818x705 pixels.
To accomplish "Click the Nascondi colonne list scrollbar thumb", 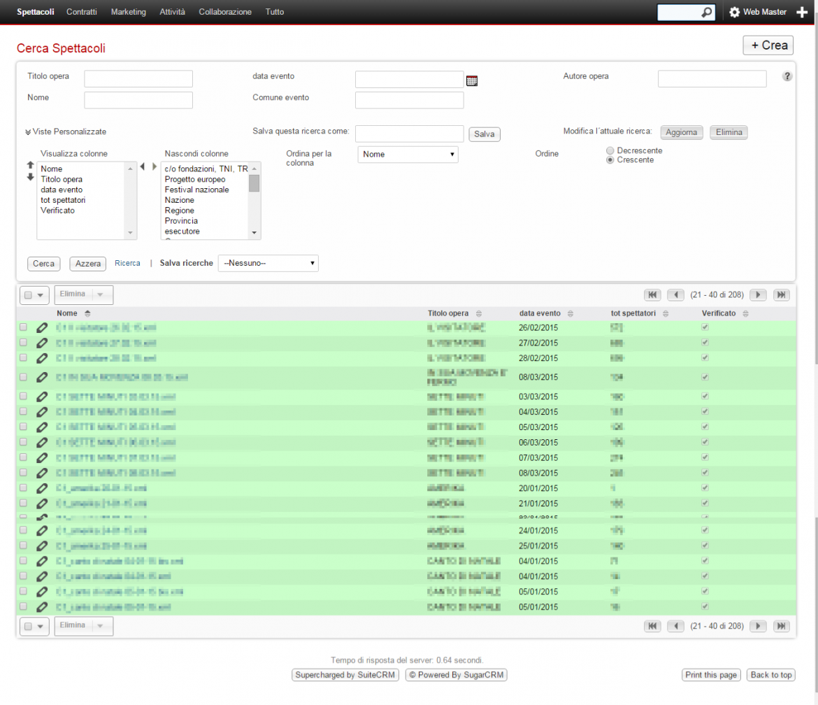I will (x=254, y=184).
